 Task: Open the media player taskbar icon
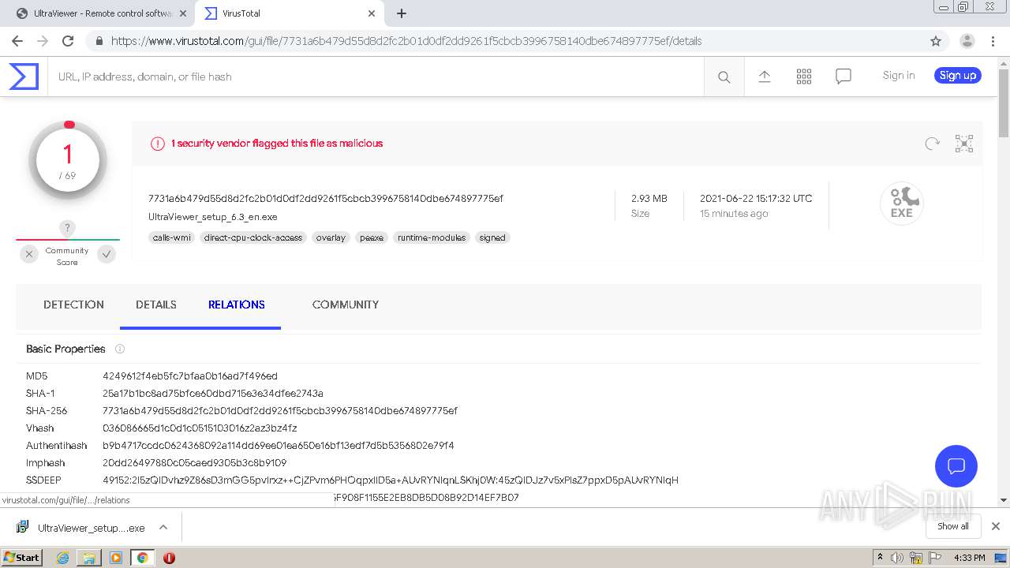click(116, 558)
